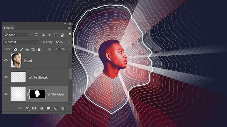Hide the White Glow layer

pos(6,94)
